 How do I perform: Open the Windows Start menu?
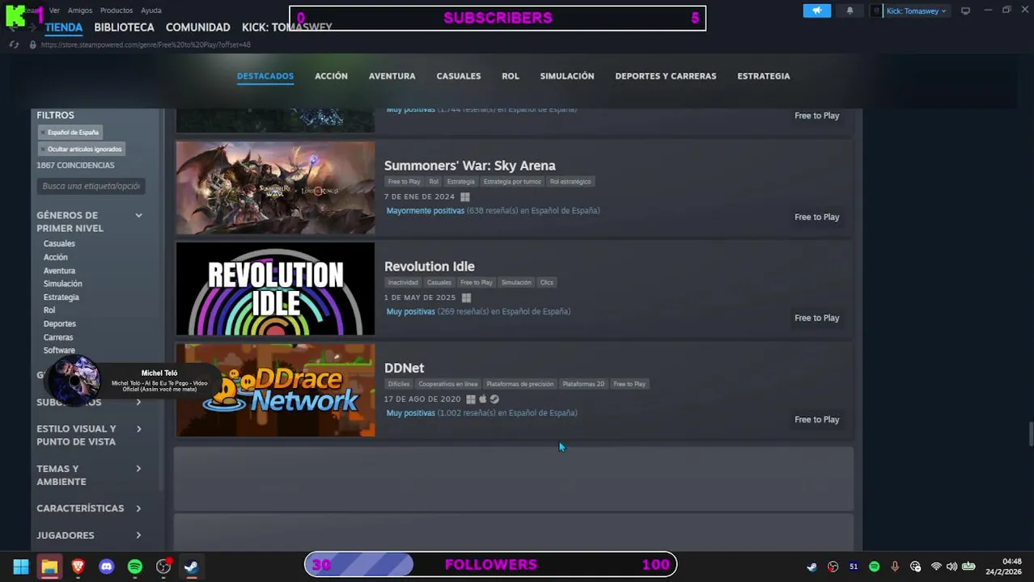21,567
